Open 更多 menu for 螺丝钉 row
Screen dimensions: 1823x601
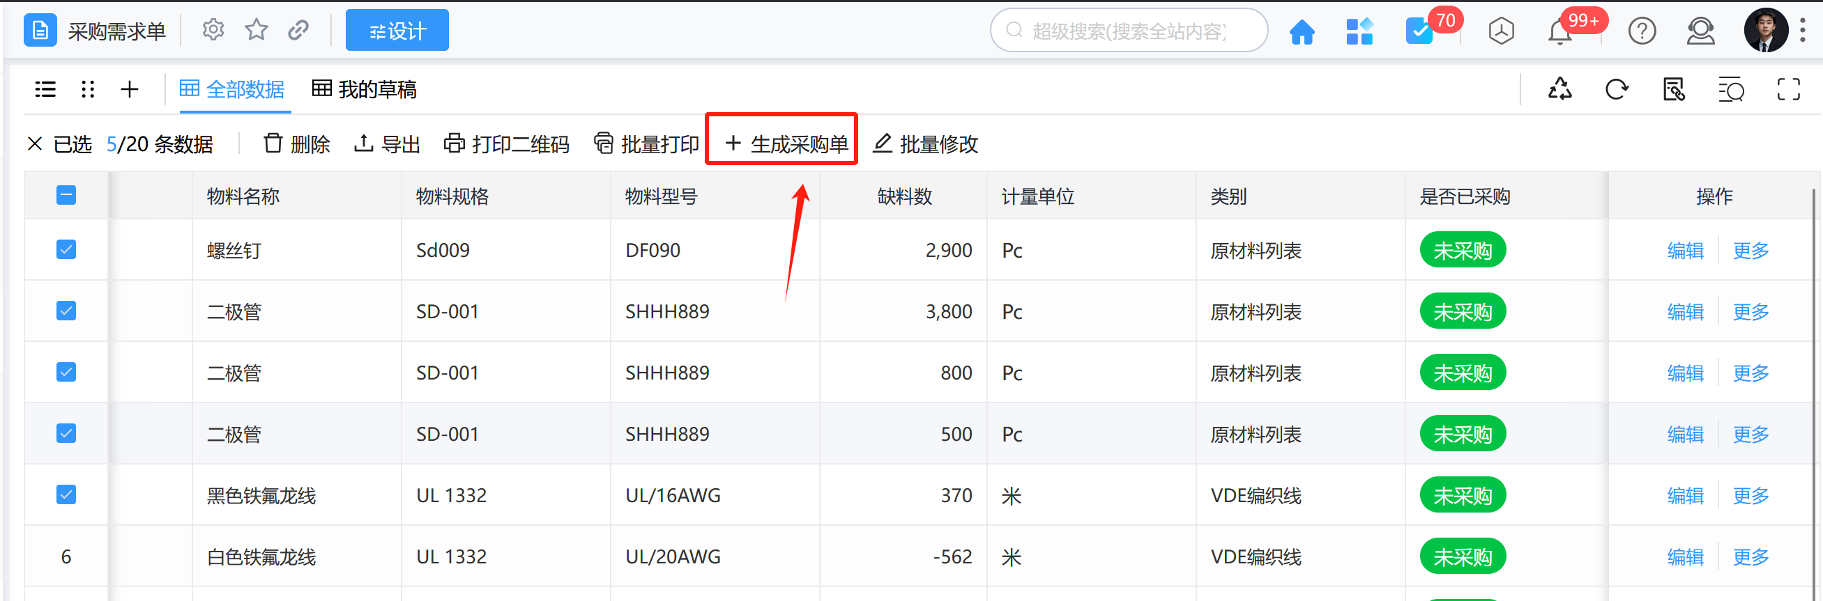click(x=1750, y=250)
